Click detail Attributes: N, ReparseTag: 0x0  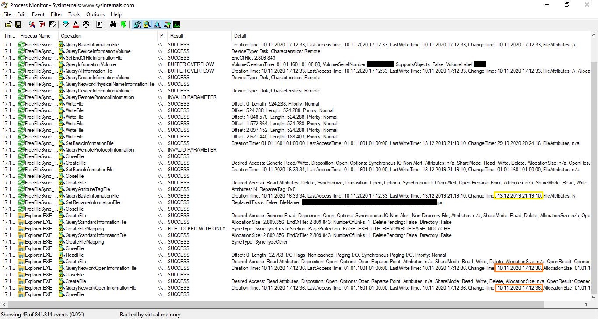click(264, 189)
